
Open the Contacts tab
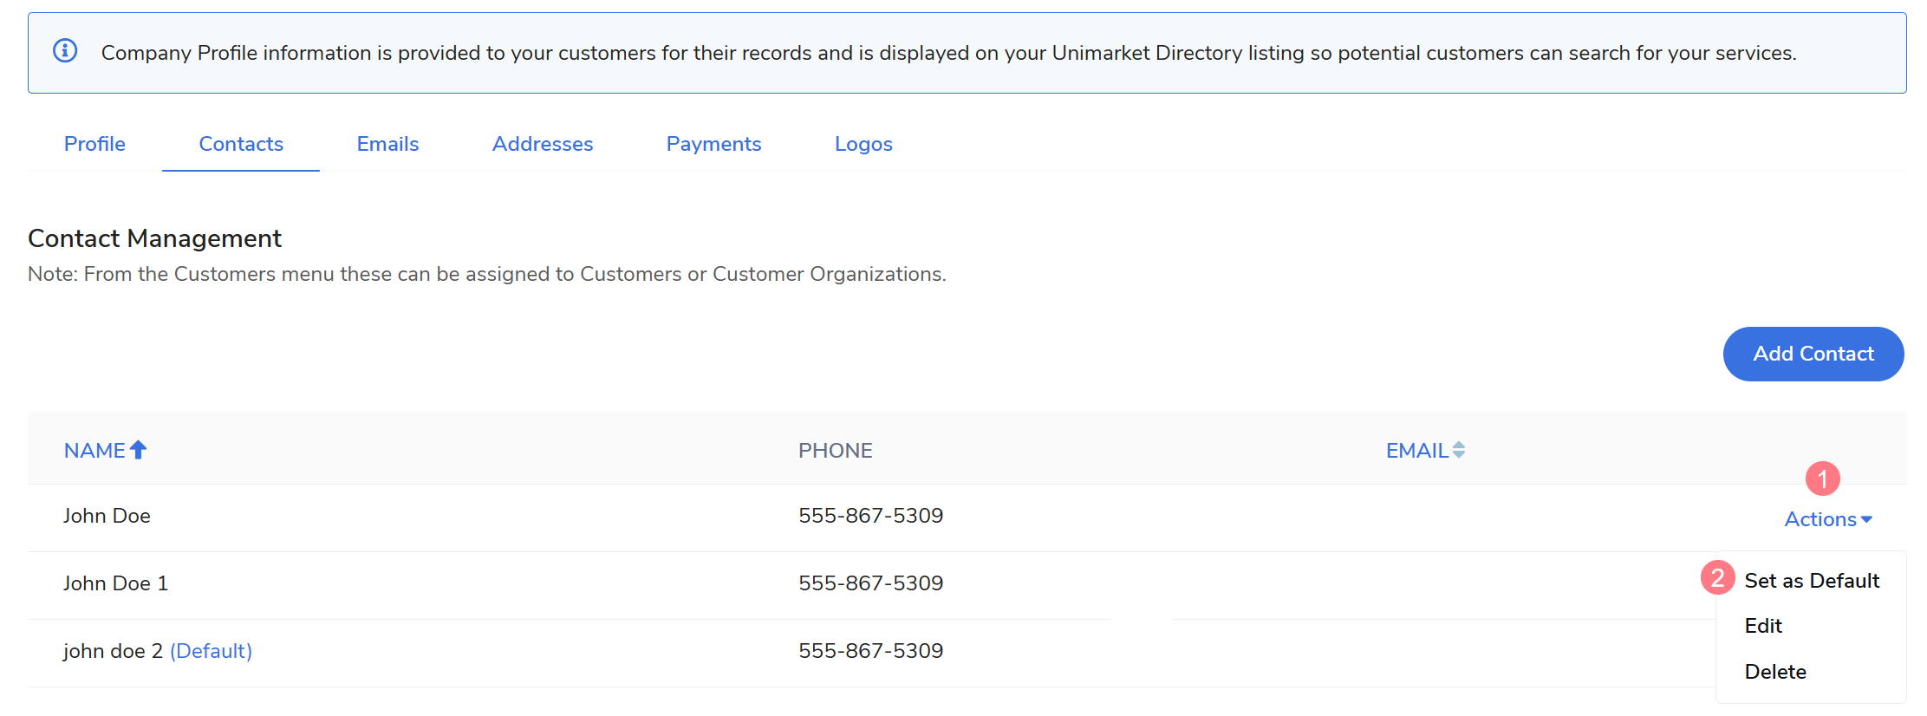click(x=241, y=144)
